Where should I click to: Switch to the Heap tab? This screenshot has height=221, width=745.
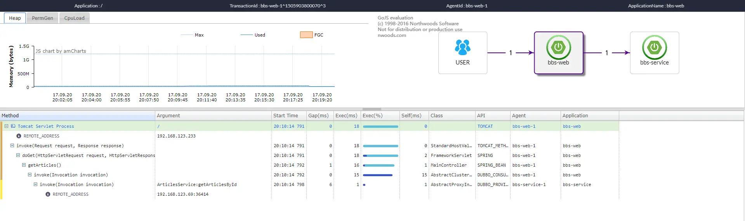click(15, 18)
